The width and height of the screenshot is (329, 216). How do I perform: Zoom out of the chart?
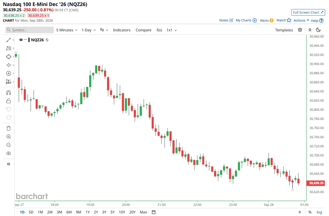tap(8, 145)
